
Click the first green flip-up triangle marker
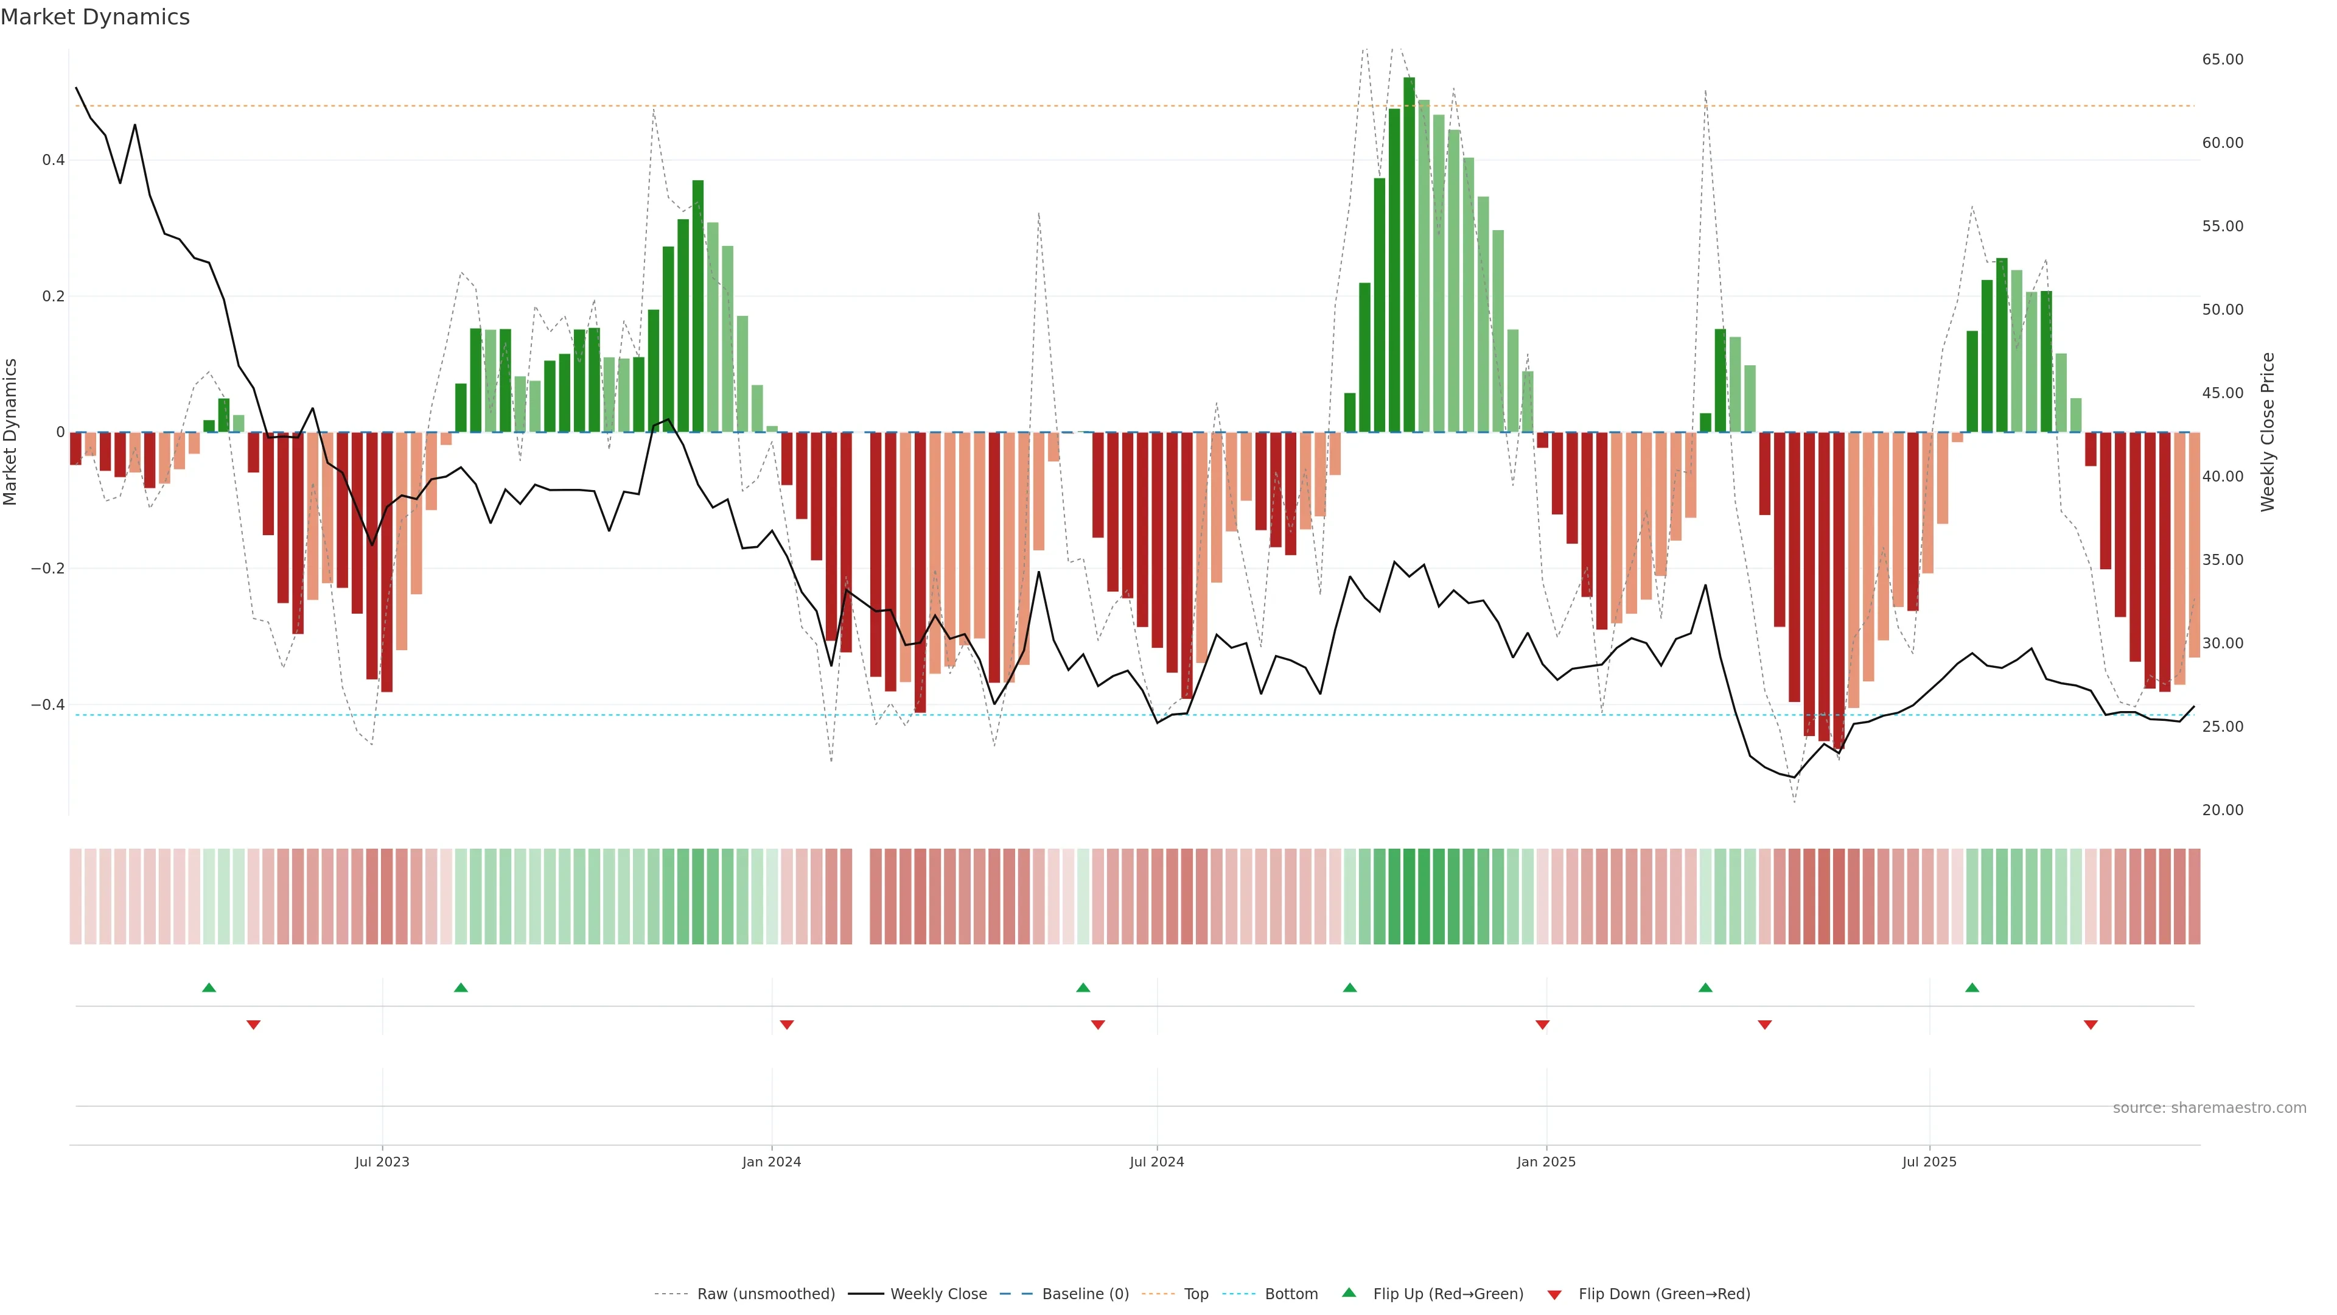[209, 987]
